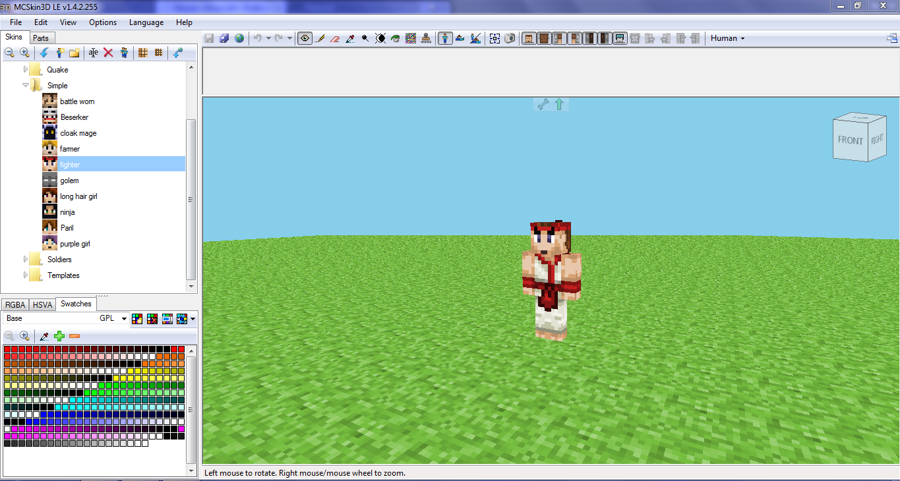Toggle the perspective 3D view mode button
Screen dimensions: 900x481
pyautogui.click(x=446, y=38)
